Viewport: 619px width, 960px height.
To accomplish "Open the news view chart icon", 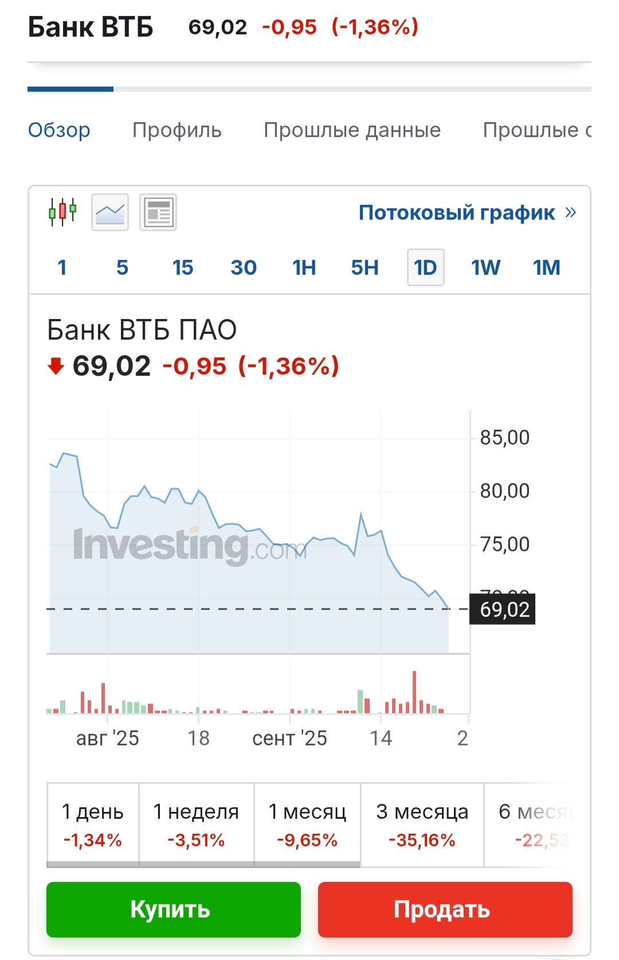I will pyautogui.click(x=158, y=212).
